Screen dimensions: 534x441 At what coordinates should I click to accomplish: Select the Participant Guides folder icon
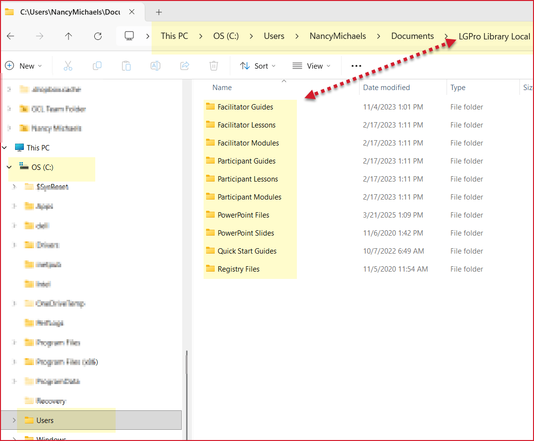(210, 161)
